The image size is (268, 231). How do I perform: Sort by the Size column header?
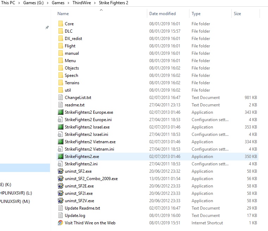pos(237,14)
